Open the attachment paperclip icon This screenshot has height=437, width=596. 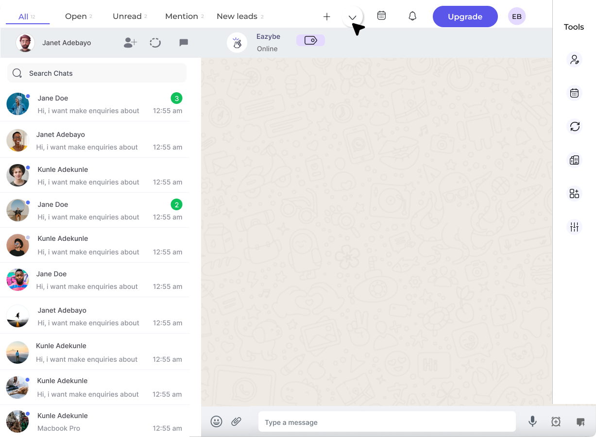tap(237, 421)
